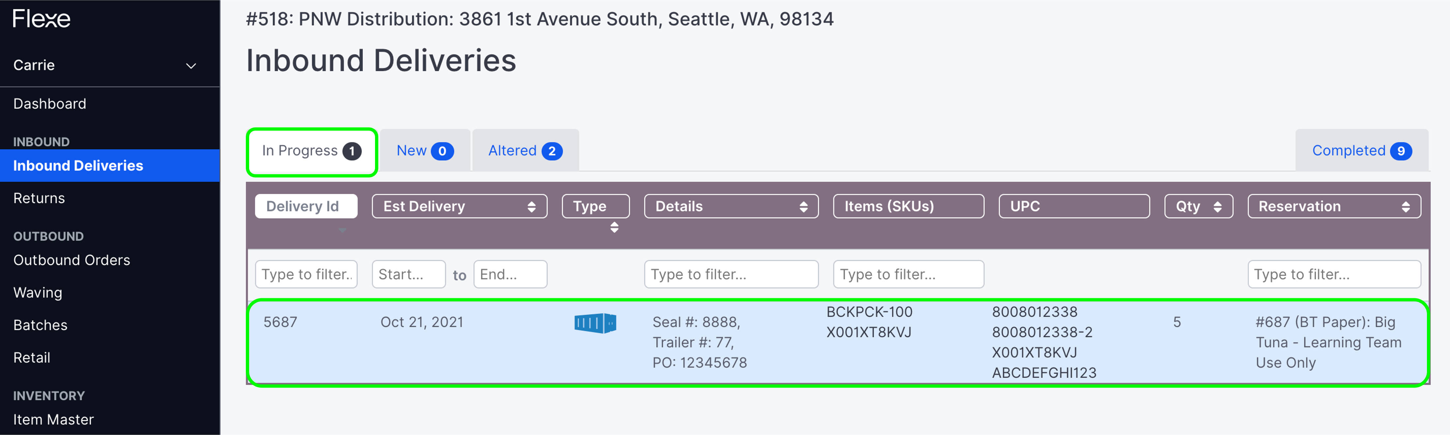The width and height of the screenshot is (1450, 435).
Task: Click the Items (SKUs) column header
Action: (x=908, y=206)
